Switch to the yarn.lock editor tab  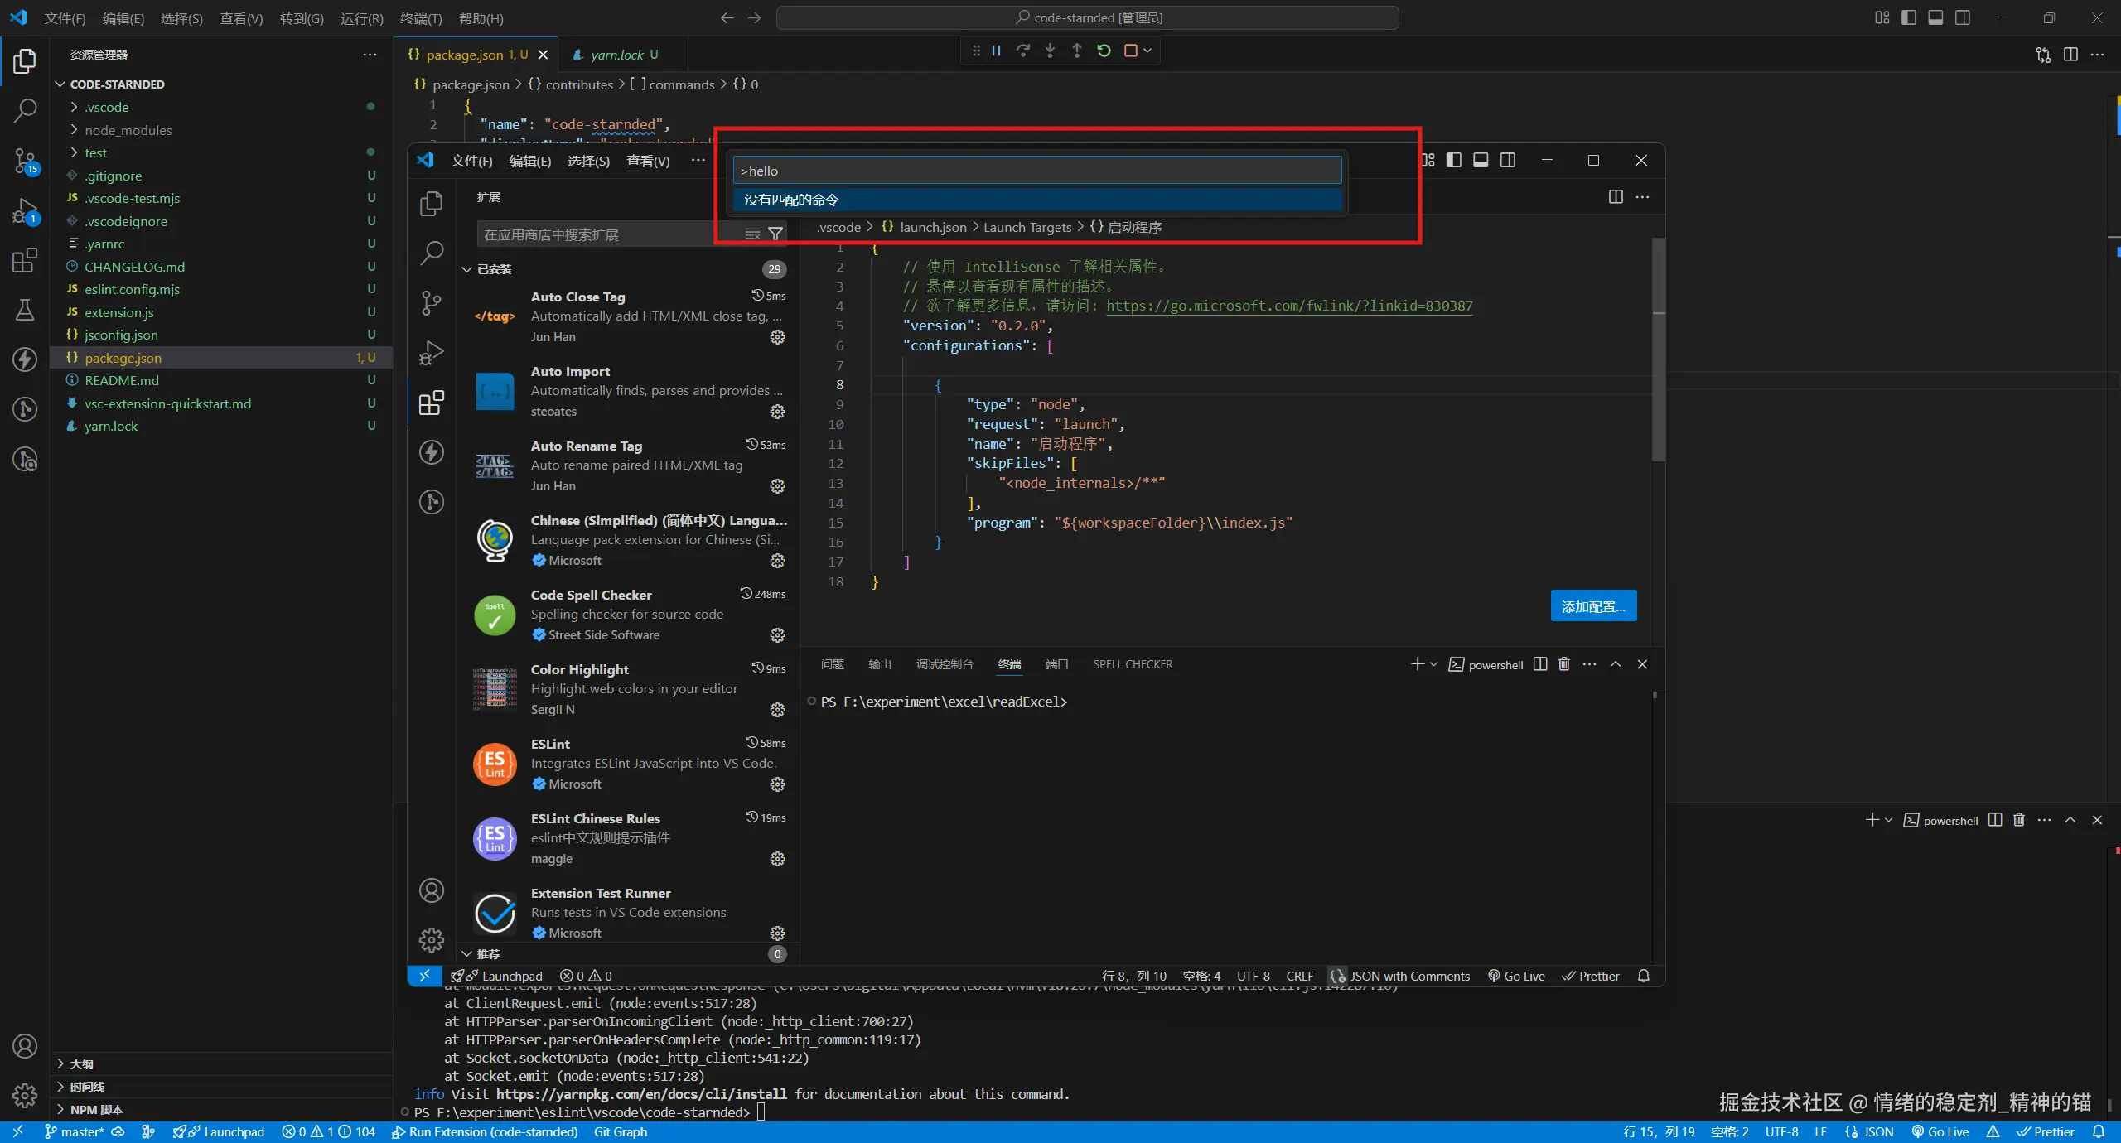pos(616,55)
